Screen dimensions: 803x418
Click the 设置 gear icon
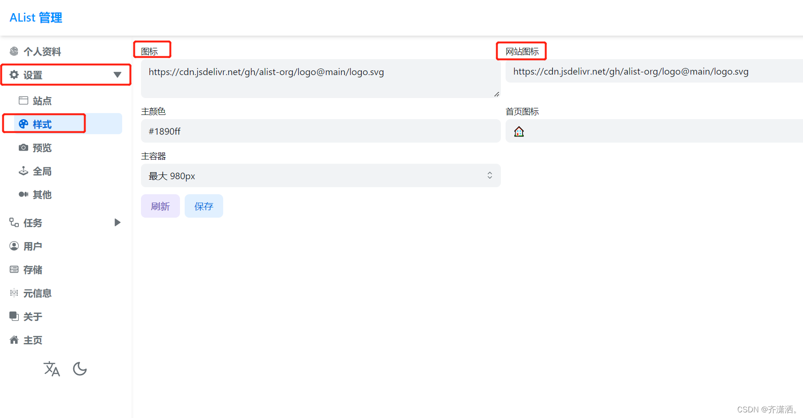tap(14, 75)
